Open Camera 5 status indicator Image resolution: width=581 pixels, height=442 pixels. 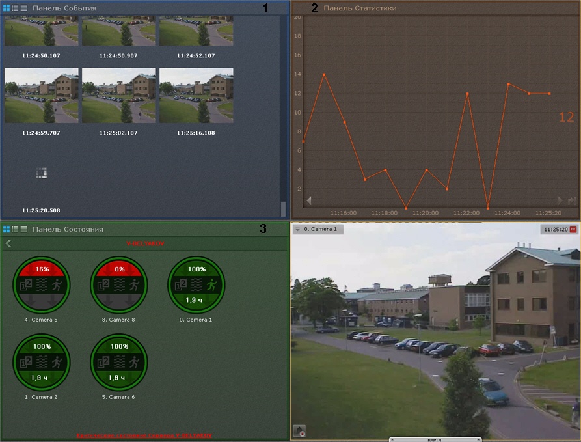coord(42,285)
